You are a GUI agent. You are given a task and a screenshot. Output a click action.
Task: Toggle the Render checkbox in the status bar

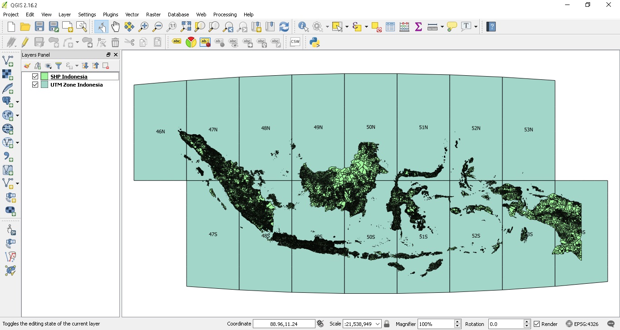click(x=536, y=323)
